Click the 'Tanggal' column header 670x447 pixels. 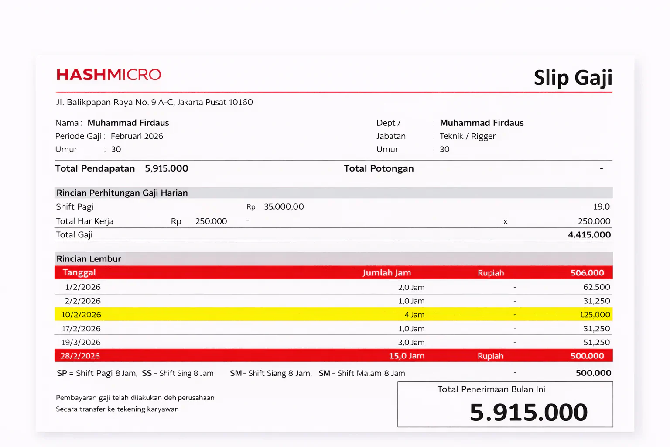[x=79, y=272]
